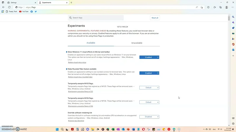Viewport: 236px width, 132px height.
Task: Click the Reset all button
Action: [155, 18]
